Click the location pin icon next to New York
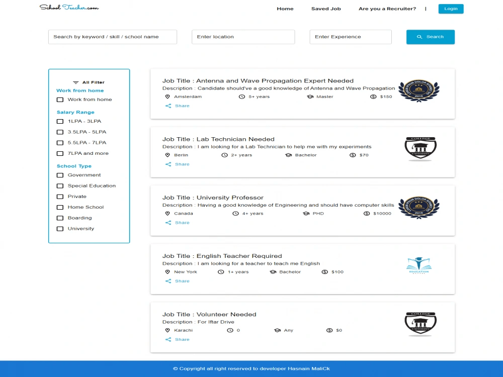Image resolution: width=503 pixels, height=377 pixels. pos(167,272)
